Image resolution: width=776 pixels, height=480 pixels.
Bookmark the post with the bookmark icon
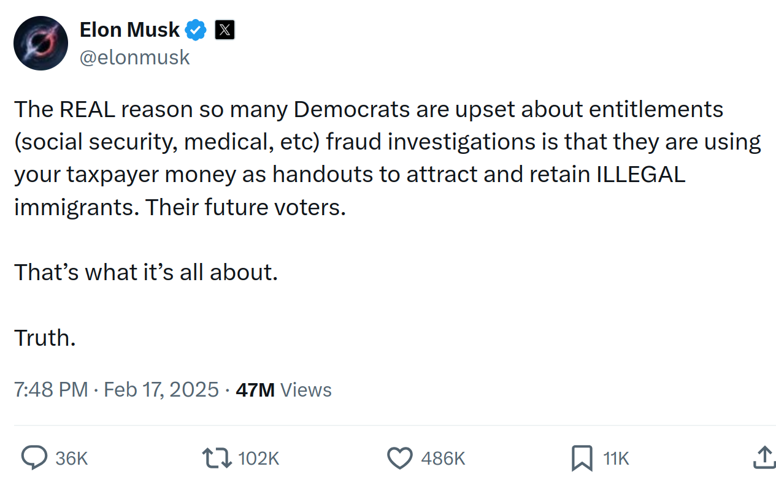pos(582,458)
